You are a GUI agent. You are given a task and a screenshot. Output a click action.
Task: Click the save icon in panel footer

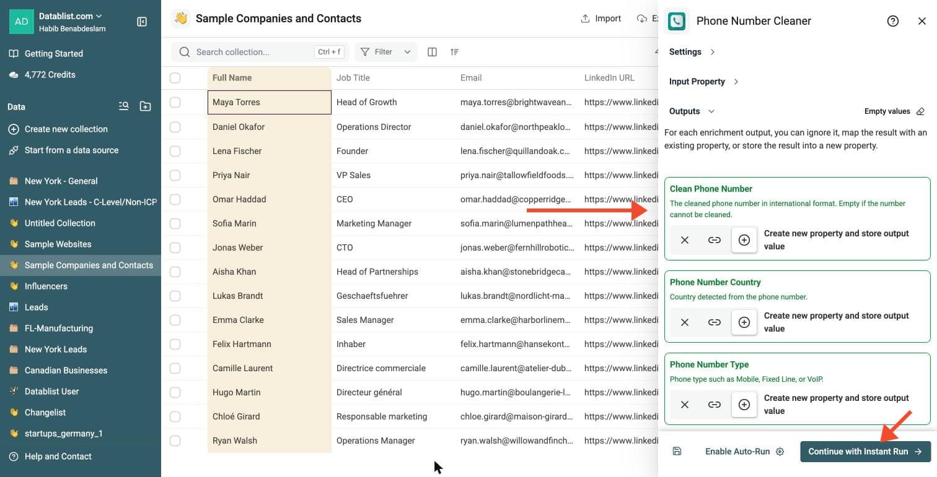[677, 452]
